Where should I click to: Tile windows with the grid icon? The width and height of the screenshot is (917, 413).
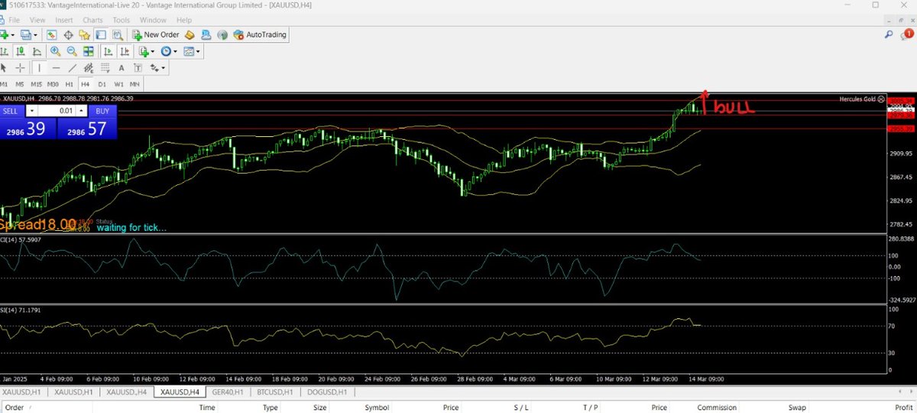click(x=89, y=51)
